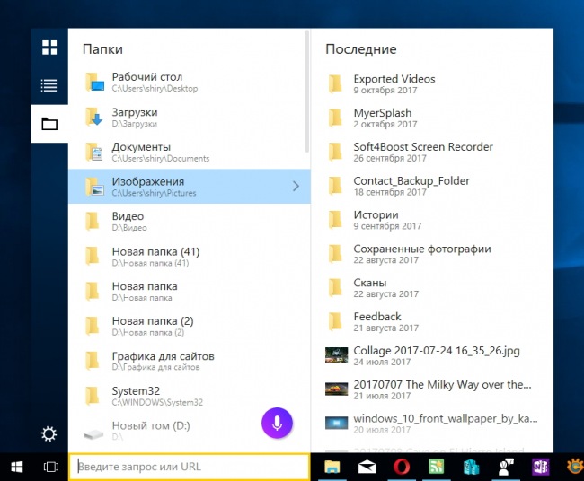
Task: Click Сохраненные фотографии item name
Action: pyautogui.click(x=422, y=249)
